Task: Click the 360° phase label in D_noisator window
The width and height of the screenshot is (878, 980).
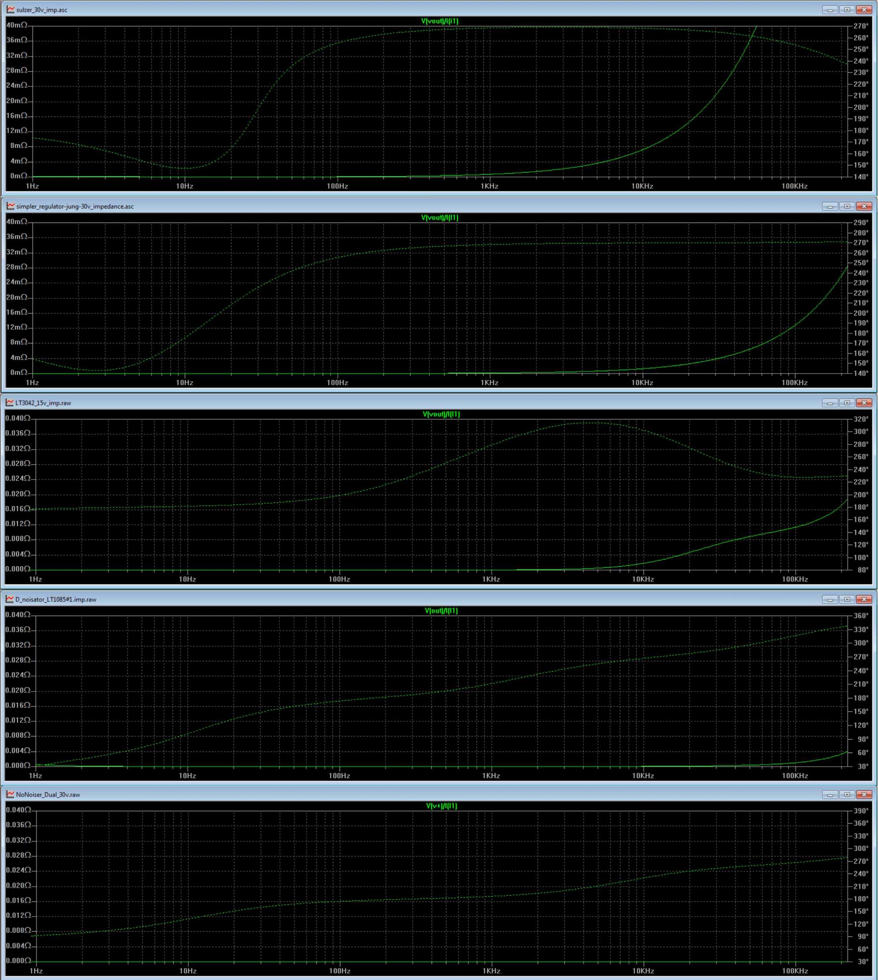Action: pyautogui.click(x=861, y=616)
